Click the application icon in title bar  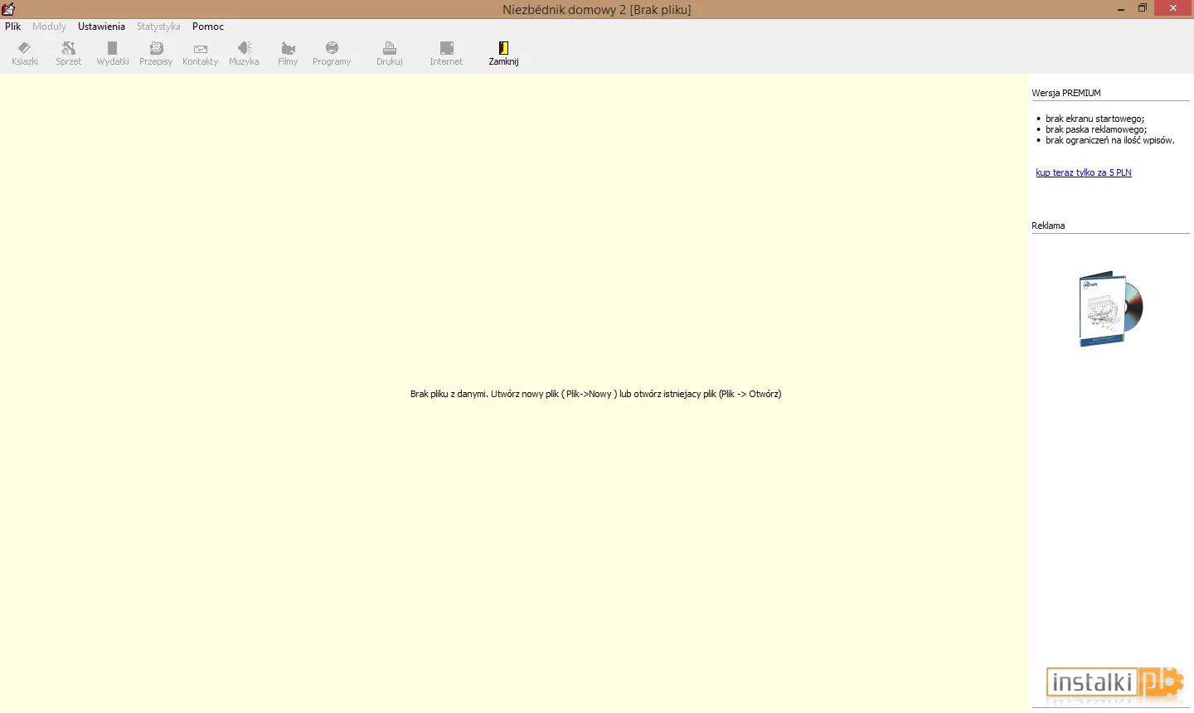tap(8, 9)
